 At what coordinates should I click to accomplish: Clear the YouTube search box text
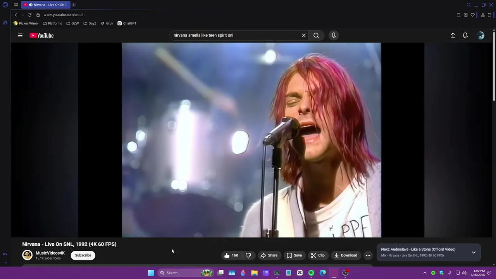pyautogui.click(x=304, y=35)
